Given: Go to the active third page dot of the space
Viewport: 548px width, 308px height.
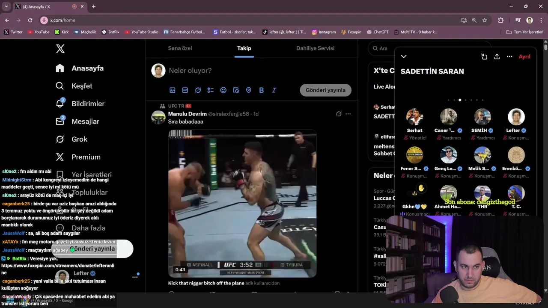Looking at the screenshot, I should pos(460,100).
